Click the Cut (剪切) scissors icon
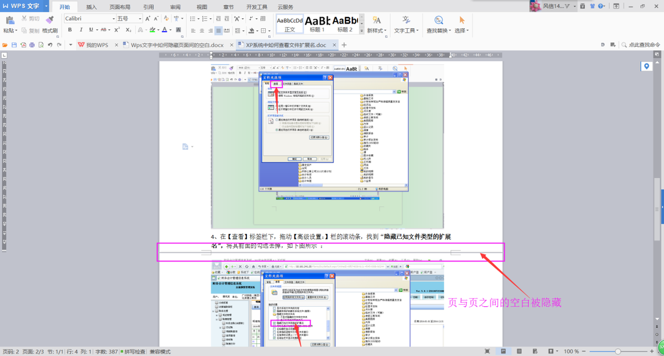This screenshot has height=356, width=664. tap(24, 19)
